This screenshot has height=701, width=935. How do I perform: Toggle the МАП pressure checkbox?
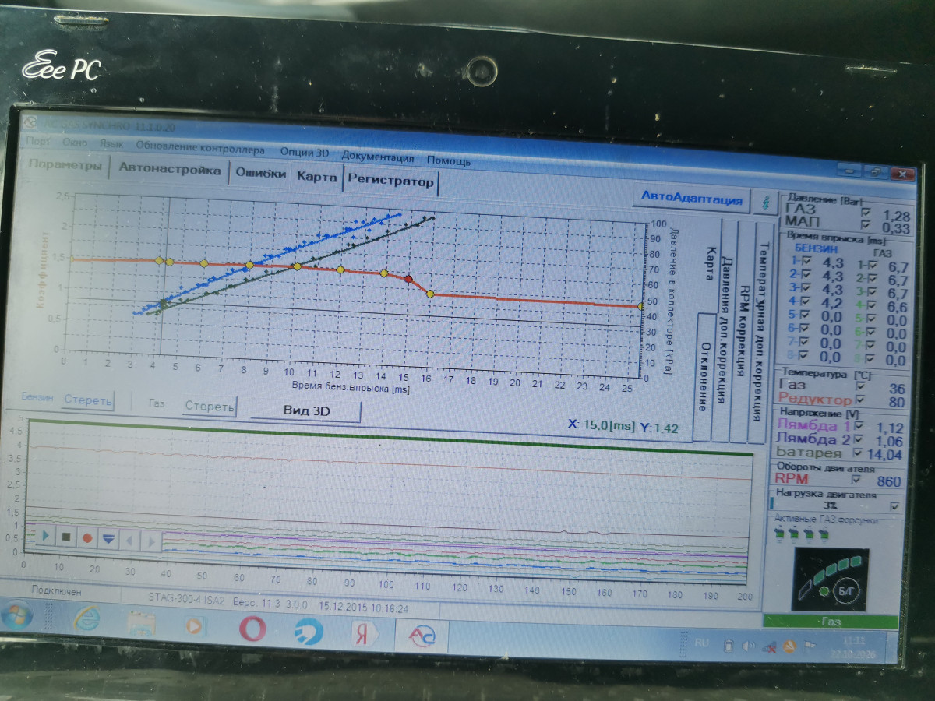pyautogui.click(x=866, y=226)
